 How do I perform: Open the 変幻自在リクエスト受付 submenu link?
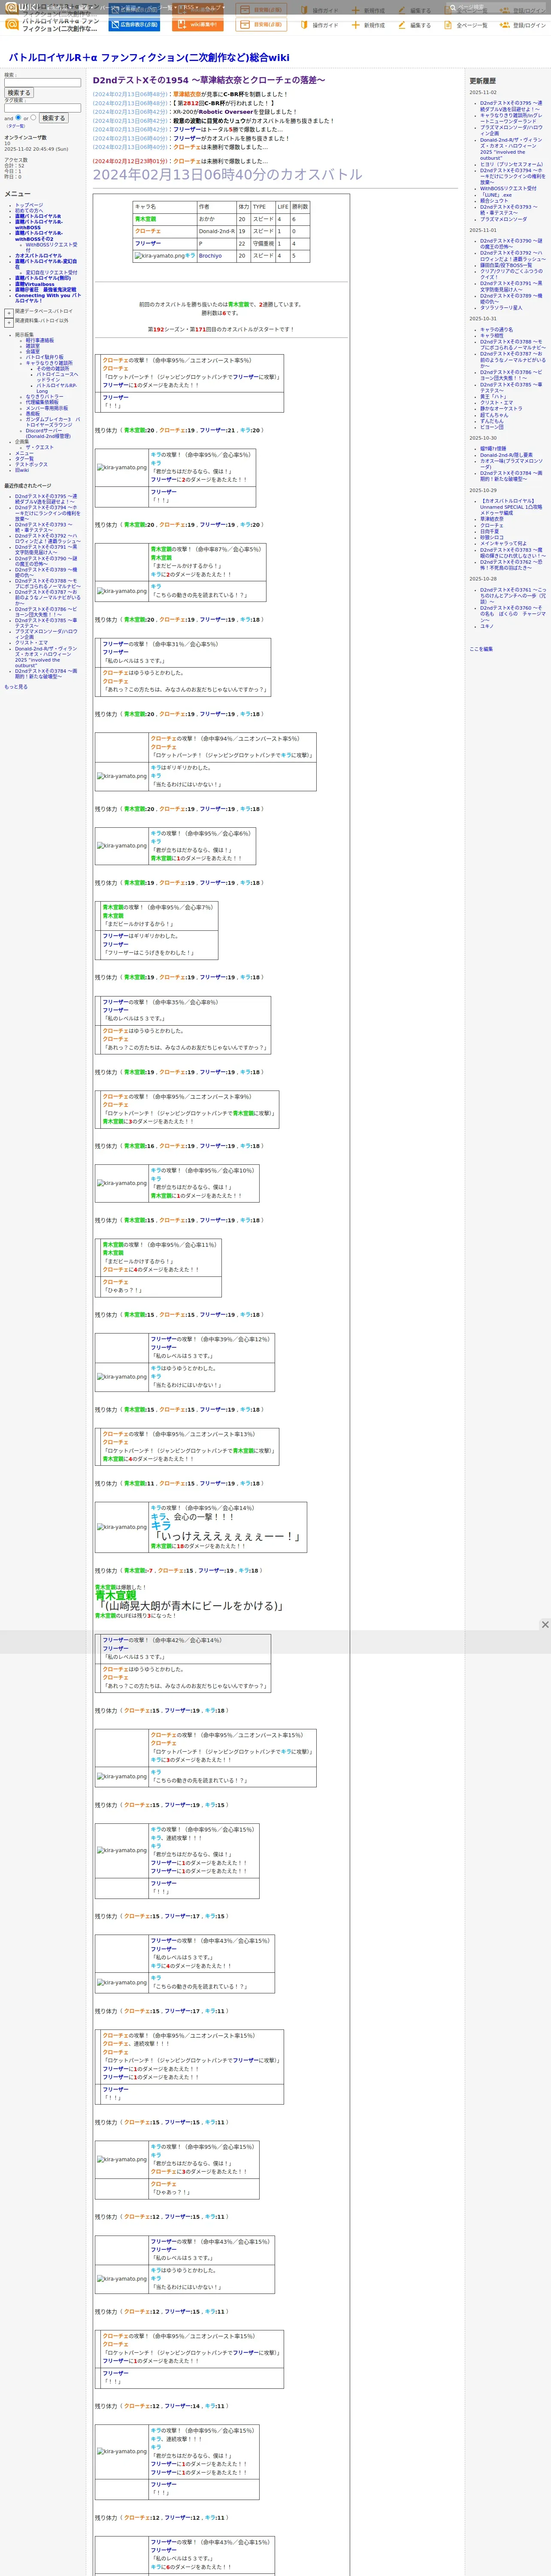pyautogui.click(x=51, y=272)
